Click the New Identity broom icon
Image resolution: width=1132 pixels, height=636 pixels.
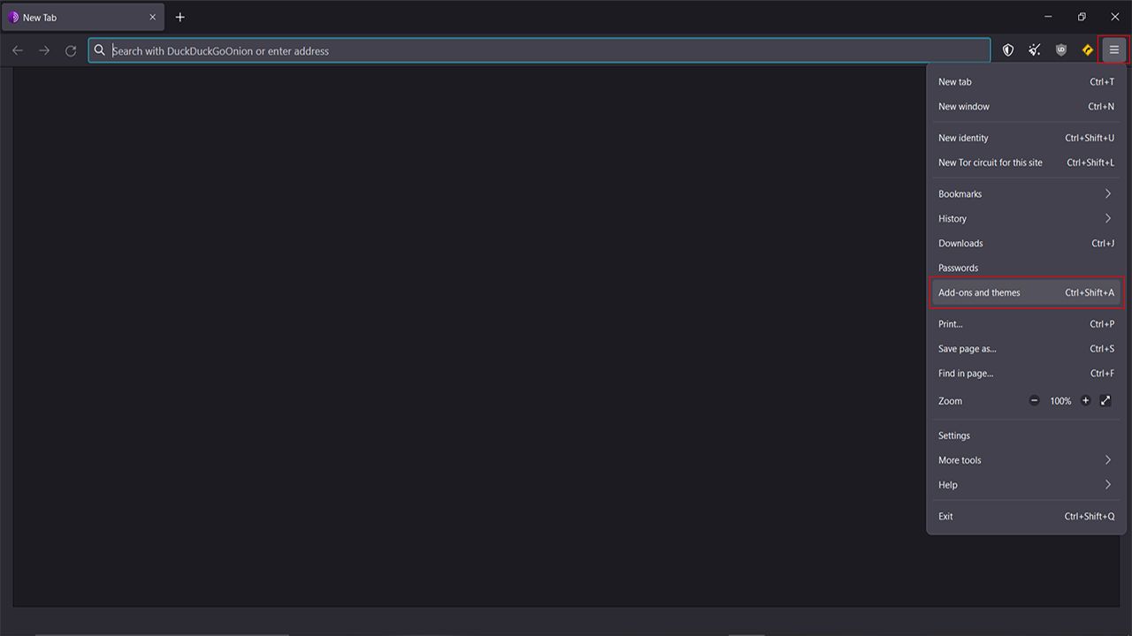[1034, 50]
